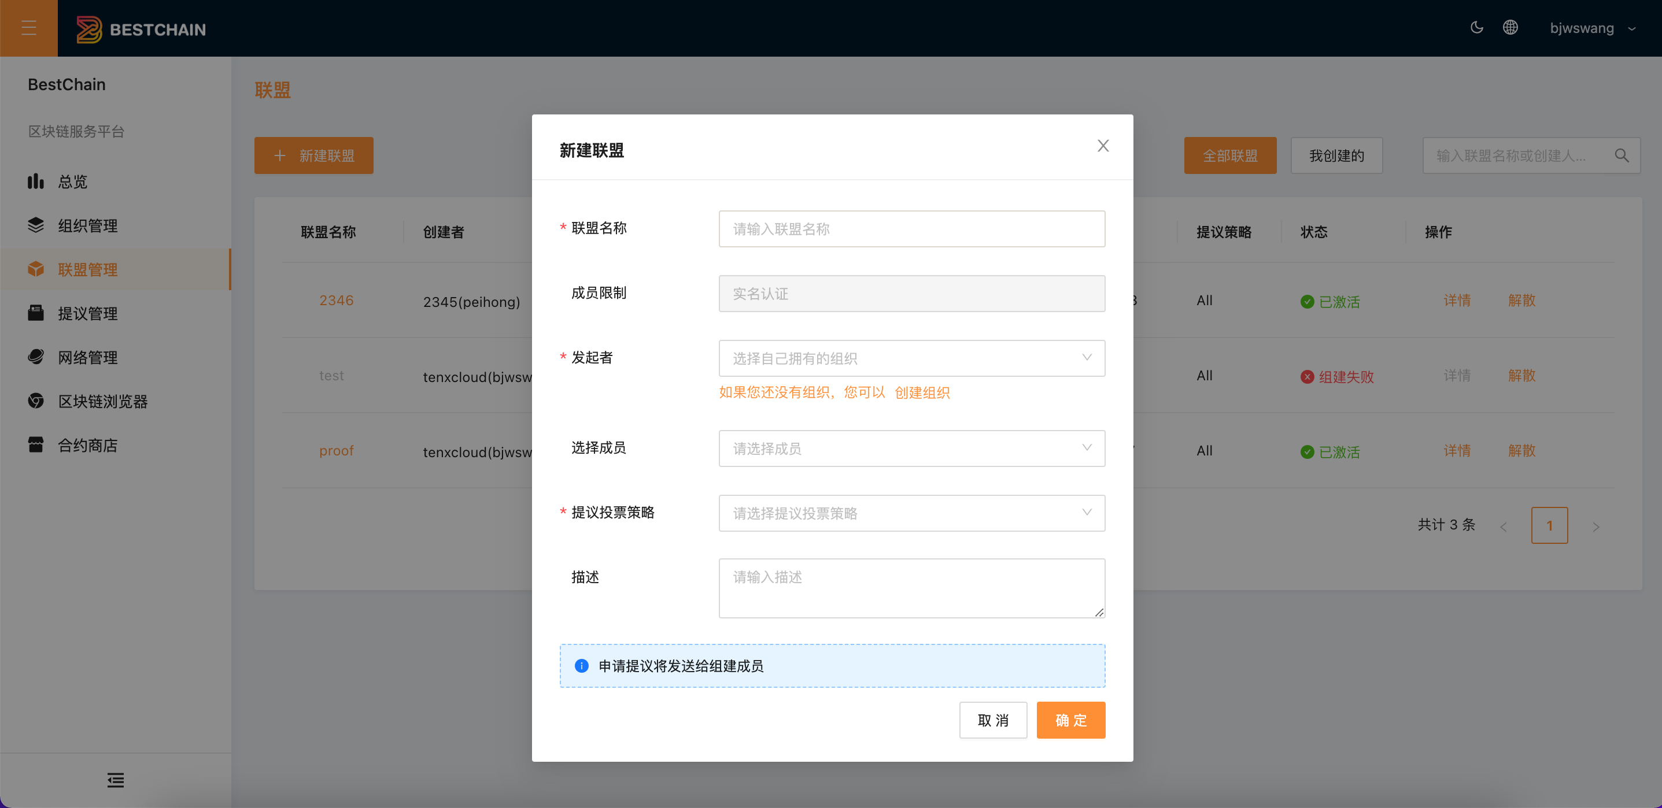Viewport: 1662px width, 808px height.
Task: Click the previous page arrow
Action: click(1504, 526)
